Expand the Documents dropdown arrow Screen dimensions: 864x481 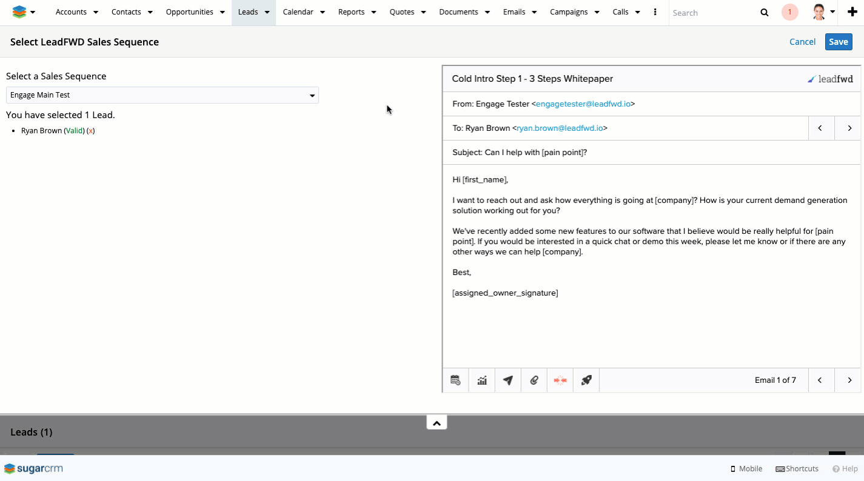pyautogui.click(x=487, y=12)
